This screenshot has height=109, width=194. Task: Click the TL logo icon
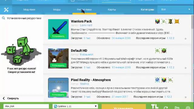pyautogui.click(x=155, y=107)
